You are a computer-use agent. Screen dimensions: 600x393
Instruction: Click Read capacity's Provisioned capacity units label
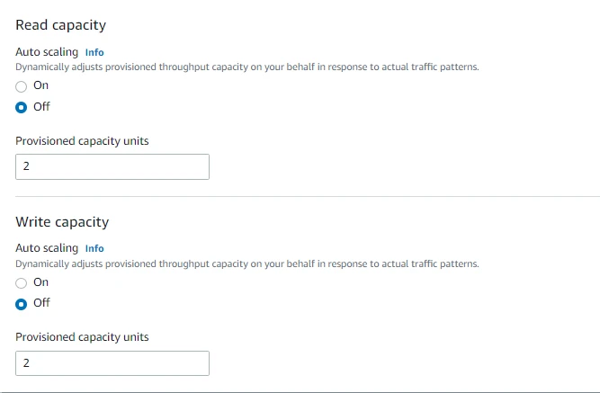click(82, 140)
